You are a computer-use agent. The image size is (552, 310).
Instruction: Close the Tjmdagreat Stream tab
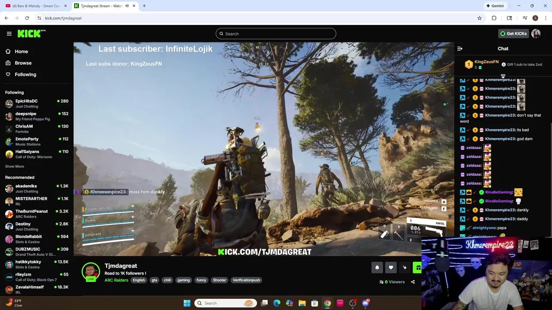(x=134, y=6)
